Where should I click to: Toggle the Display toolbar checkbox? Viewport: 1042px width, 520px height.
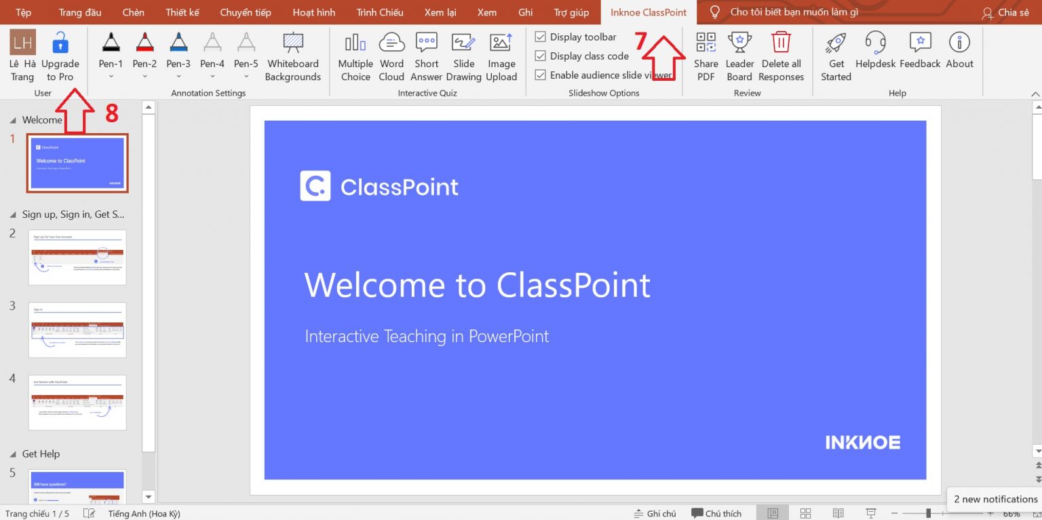coord(541,37)
